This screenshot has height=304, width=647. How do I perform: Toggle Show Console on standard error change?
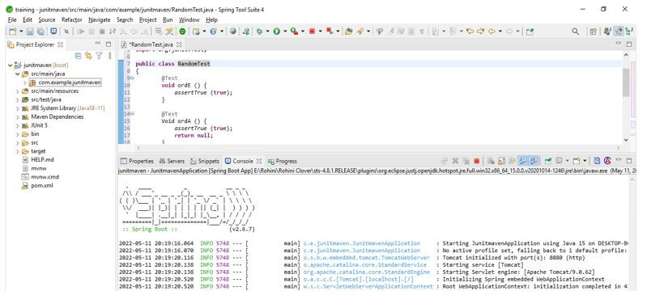coord(534,161)
